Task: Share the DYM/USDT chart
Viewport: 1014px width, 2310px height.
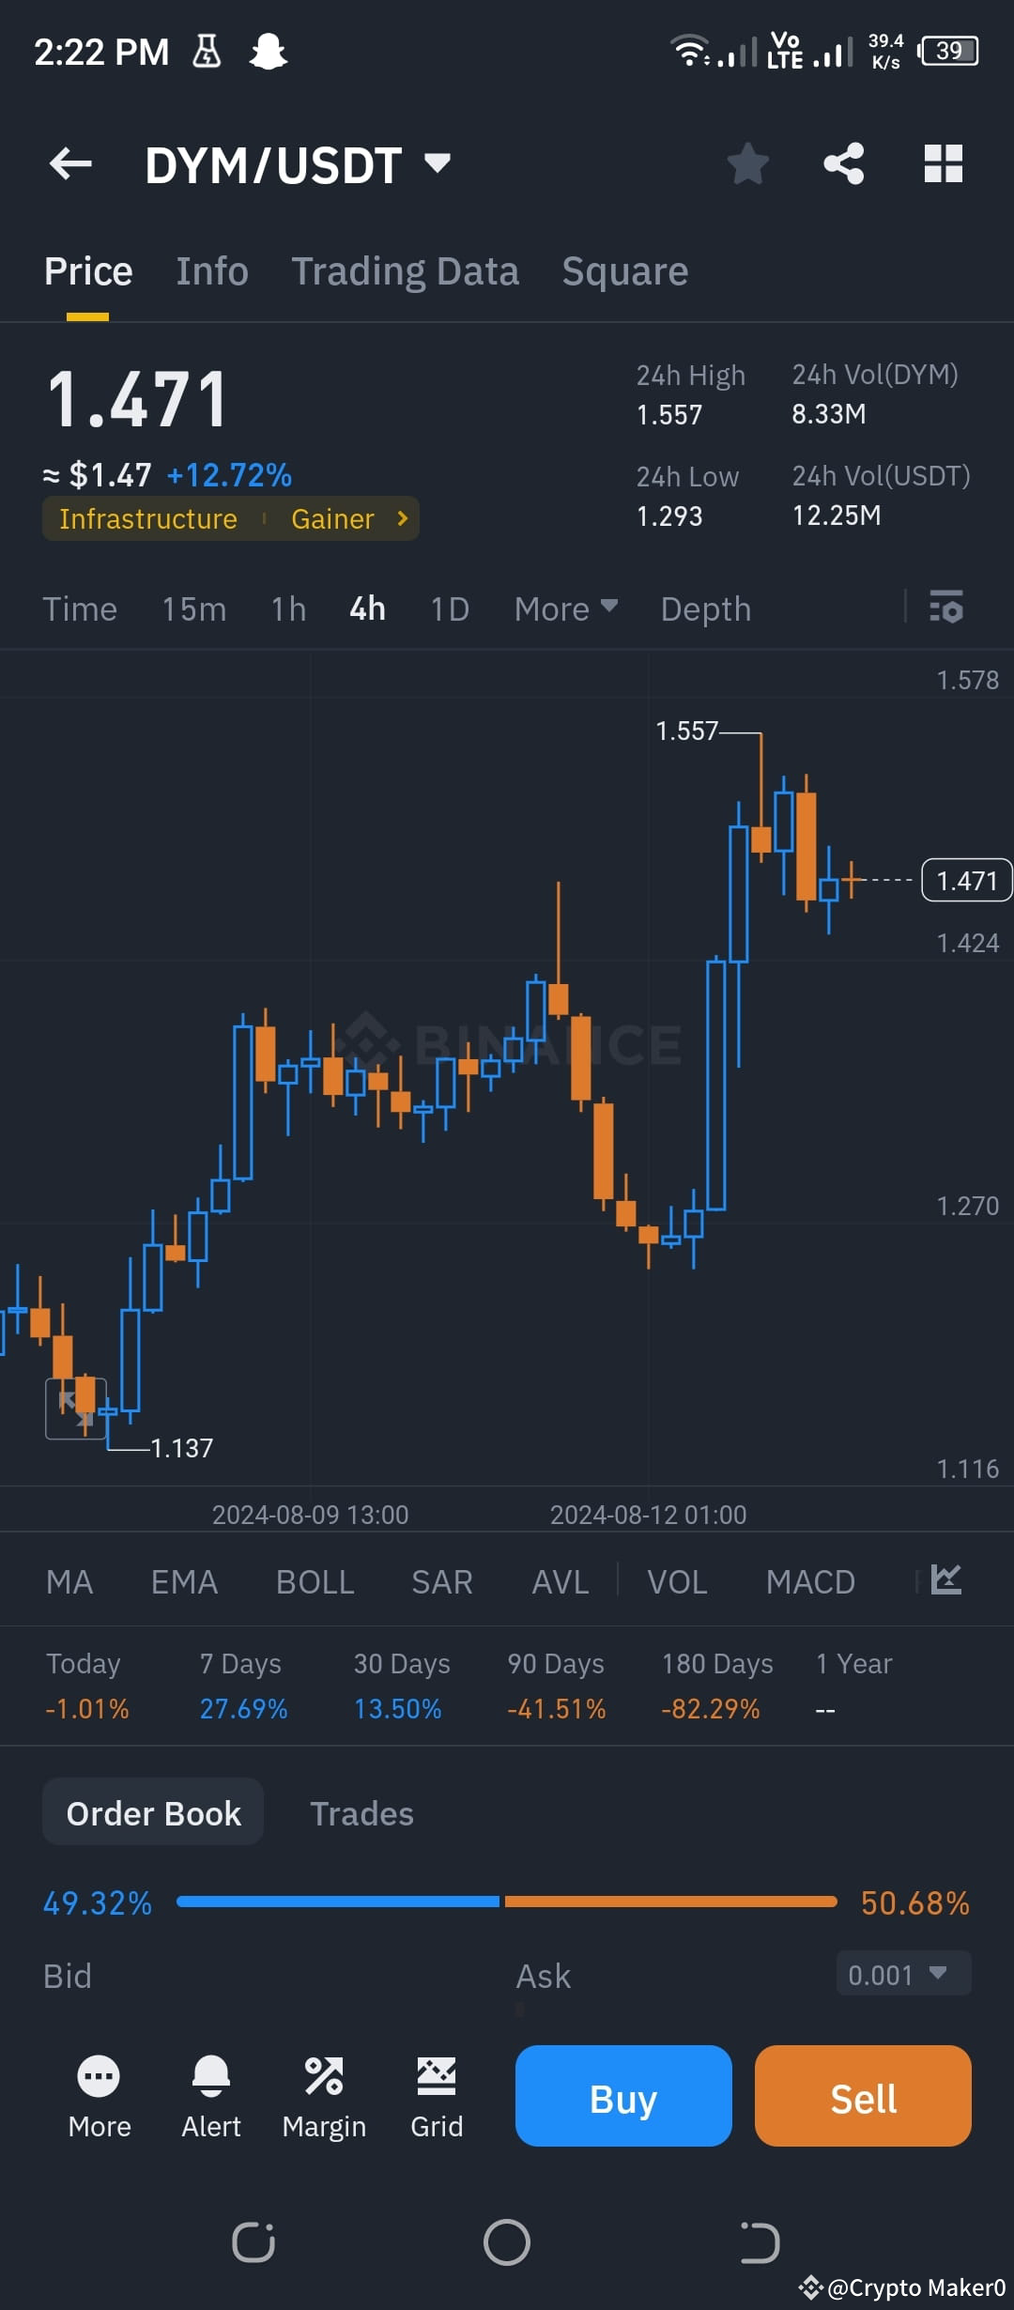Action: click(843, 163)
